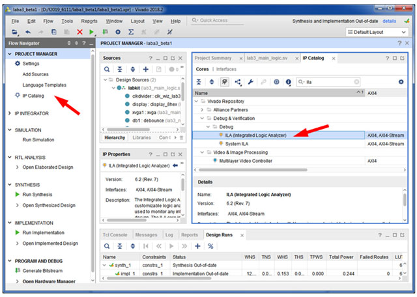Open the Reports menu
417x297 pixels.
tap(90, 21)
